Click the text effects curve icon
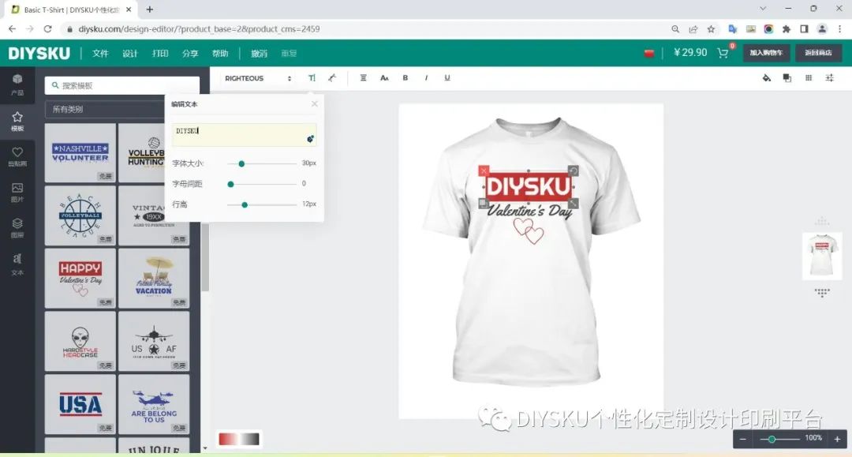 [x=332, y=78]
